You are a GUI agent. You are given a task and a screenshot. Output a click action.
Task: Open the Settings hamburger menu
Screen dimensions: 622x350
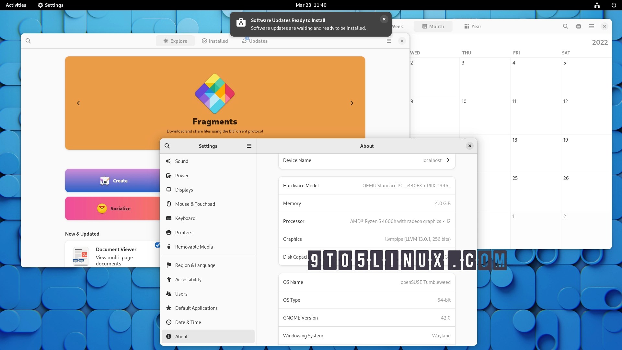[249, 146]
